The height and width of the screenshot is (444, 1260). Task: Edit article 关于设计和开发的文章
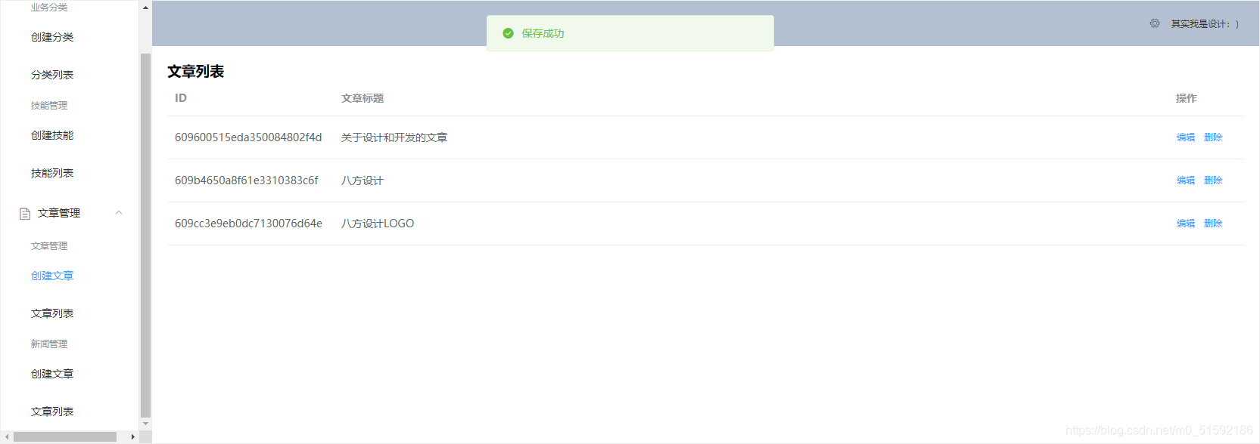(1186, 137)
